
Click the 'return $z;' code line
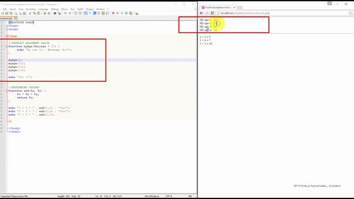tap(25, 97)
